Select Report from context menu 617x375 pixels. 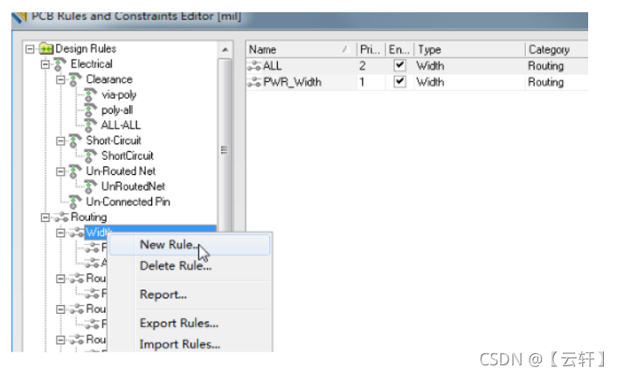point(190,295)
